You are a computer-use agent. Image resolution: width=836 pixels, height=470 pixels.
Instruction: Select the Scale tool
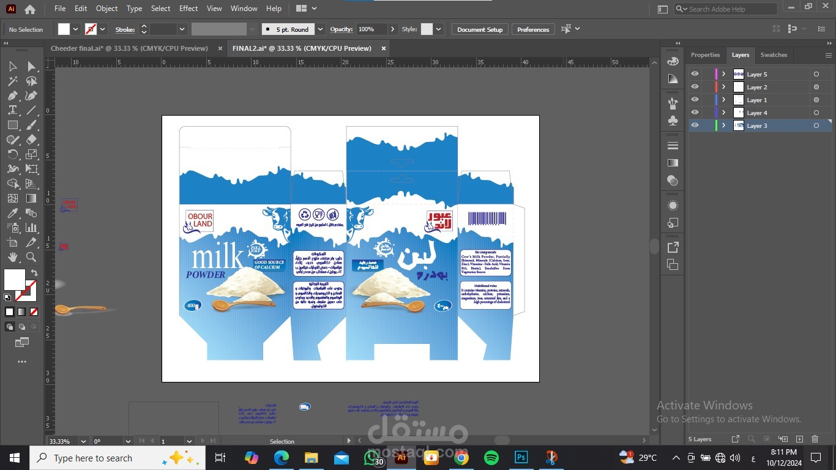(31, 154)
